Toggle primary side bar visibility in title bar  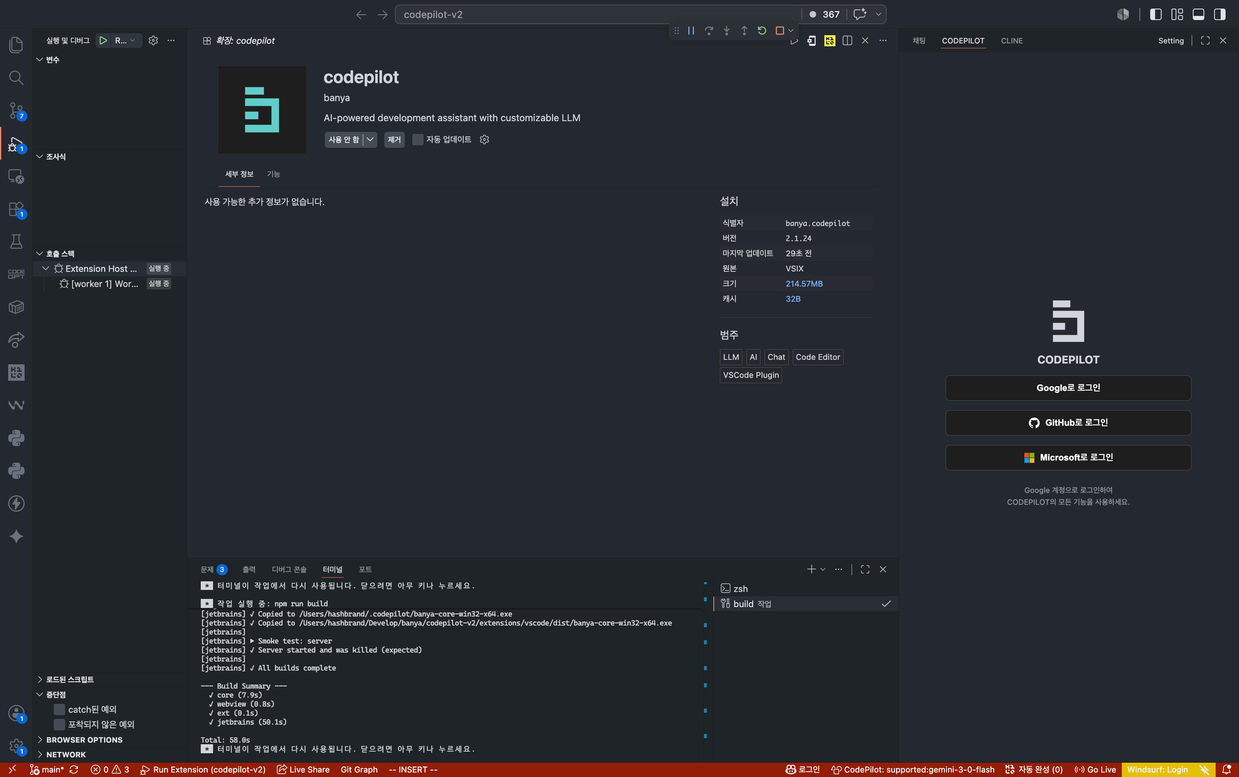click(x=1156, y=14)
